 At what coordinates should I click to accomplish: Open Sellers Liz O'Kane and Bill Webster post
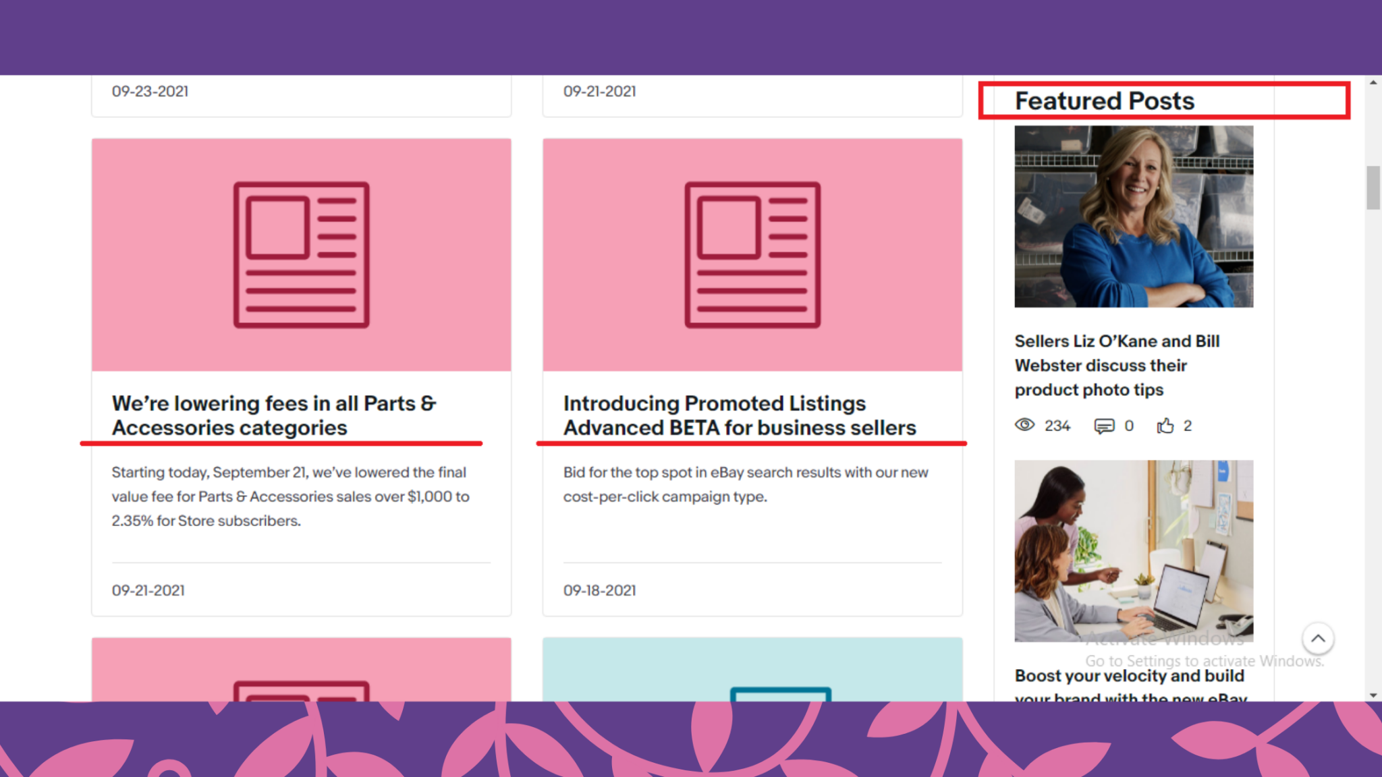1117,365
